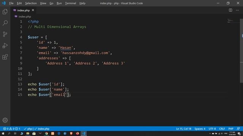The width and height of the screenshot is (243, 136).
Task: Open the View menu
Action: (x=43, y=3)
